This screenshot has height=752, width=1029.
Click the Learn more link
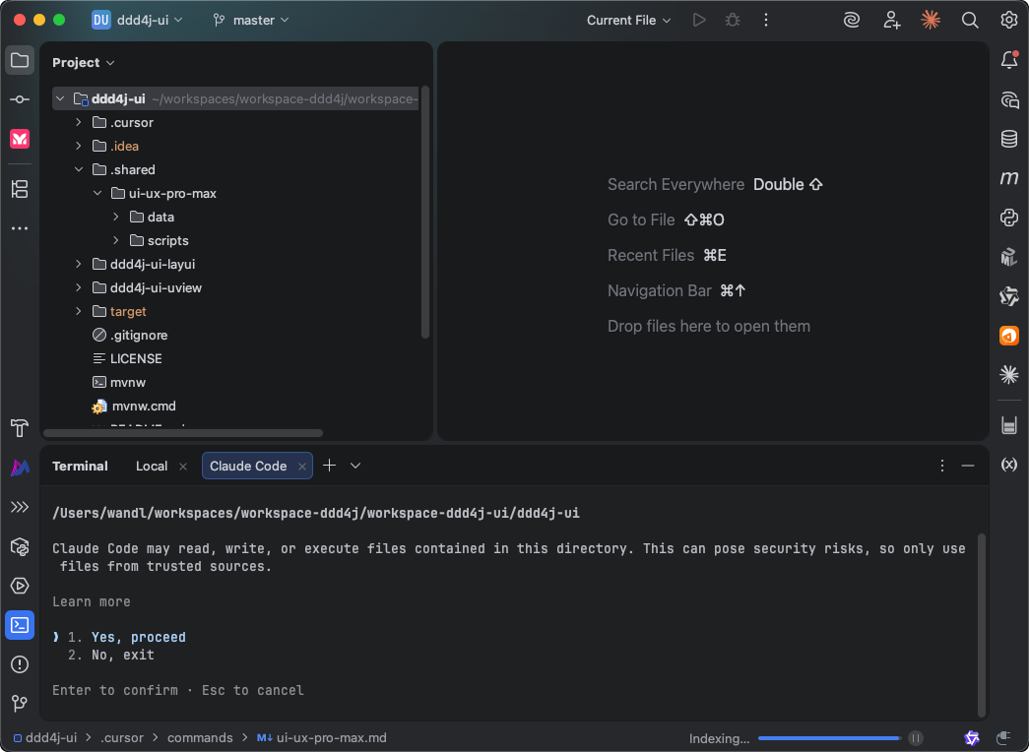(92, 601)
